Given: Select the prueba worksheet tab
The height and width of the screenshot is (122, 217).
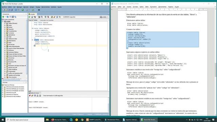Looking at the screenshot, I should 32,14.
